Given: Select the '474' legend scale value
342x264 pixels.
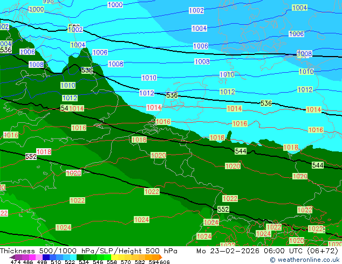Looking at the screenshot, I should click(x=16, y=262).
